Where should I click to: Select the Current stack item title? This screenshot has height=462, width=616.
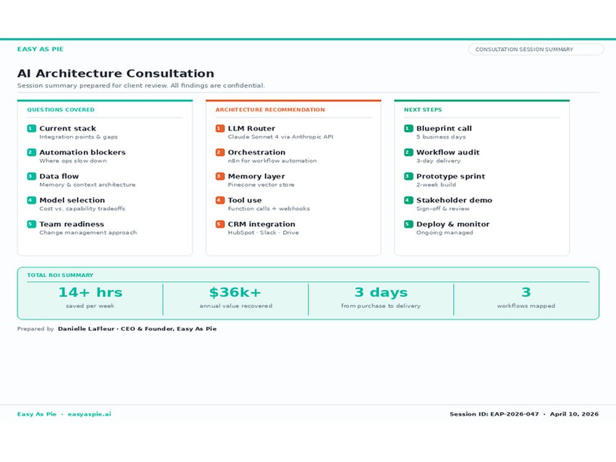click(x=68, y=129)
